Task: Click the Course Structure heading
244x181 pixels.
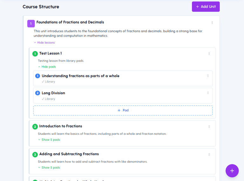Action: tap(41, 7)
